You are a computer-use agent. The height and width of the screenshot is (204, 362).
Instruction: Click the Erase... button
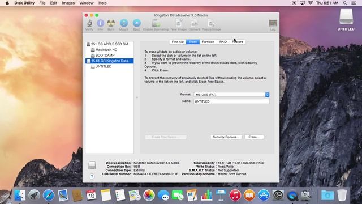[x=254, y=137]
